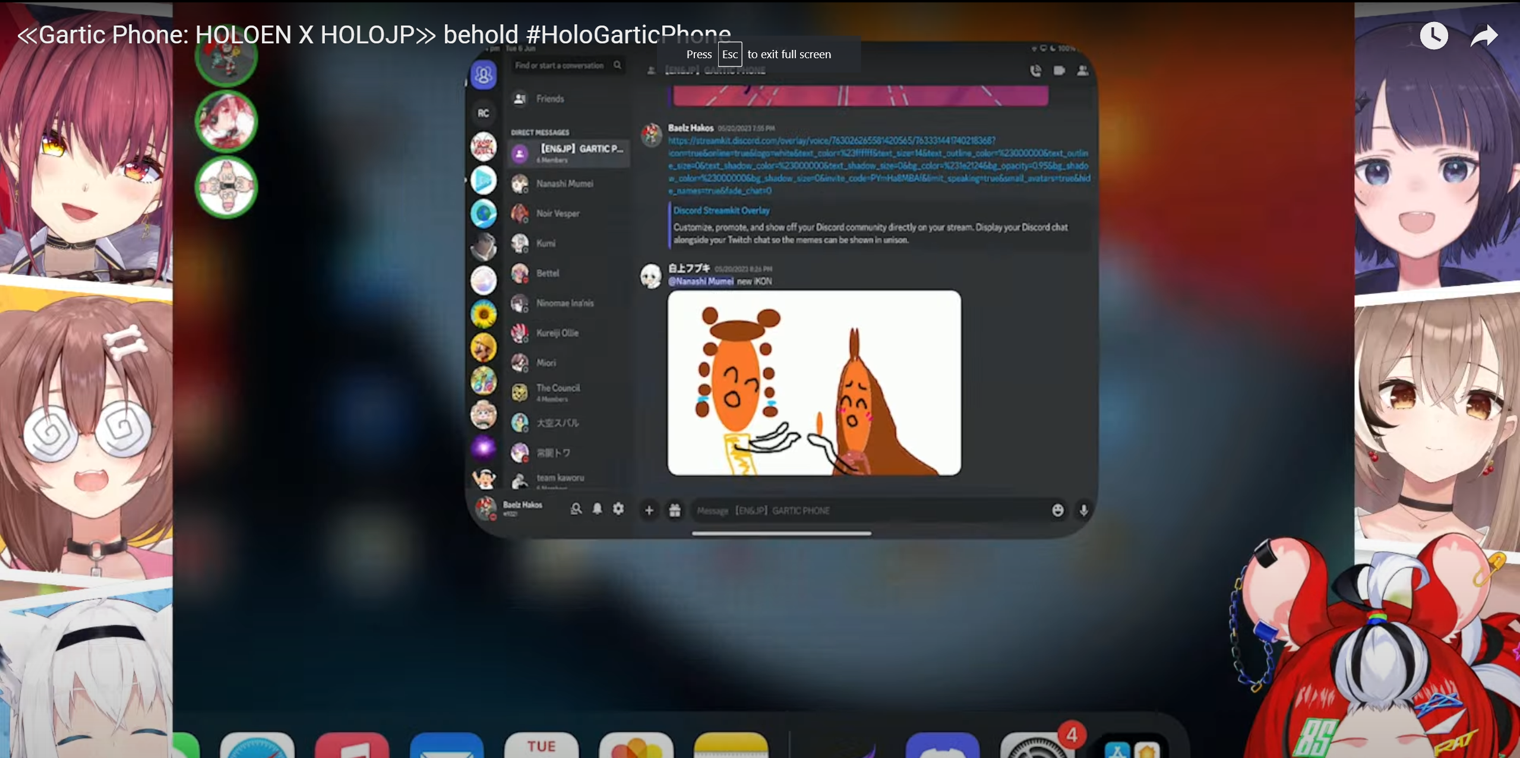Select the RC server icon
1520x758 pixels.
point(484,113)
